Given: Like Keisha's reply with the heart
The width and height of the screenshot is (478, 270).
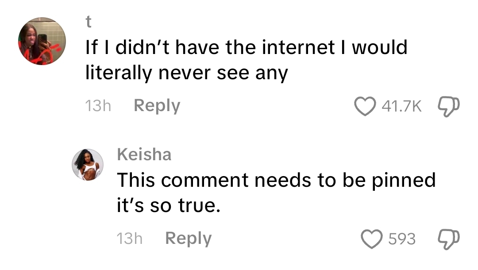Looking at the screenshot, I should tap(371, 239).
